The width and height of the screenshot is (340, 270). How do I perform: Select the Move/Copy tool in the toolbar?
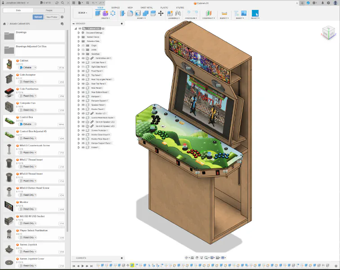161,13
